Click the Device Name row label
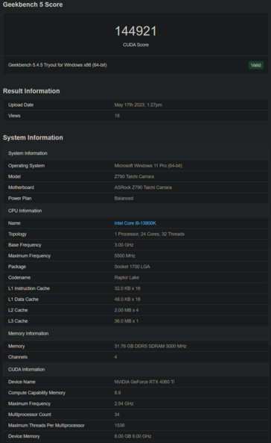This screenshot has width=271, height=443. point(22,382)
